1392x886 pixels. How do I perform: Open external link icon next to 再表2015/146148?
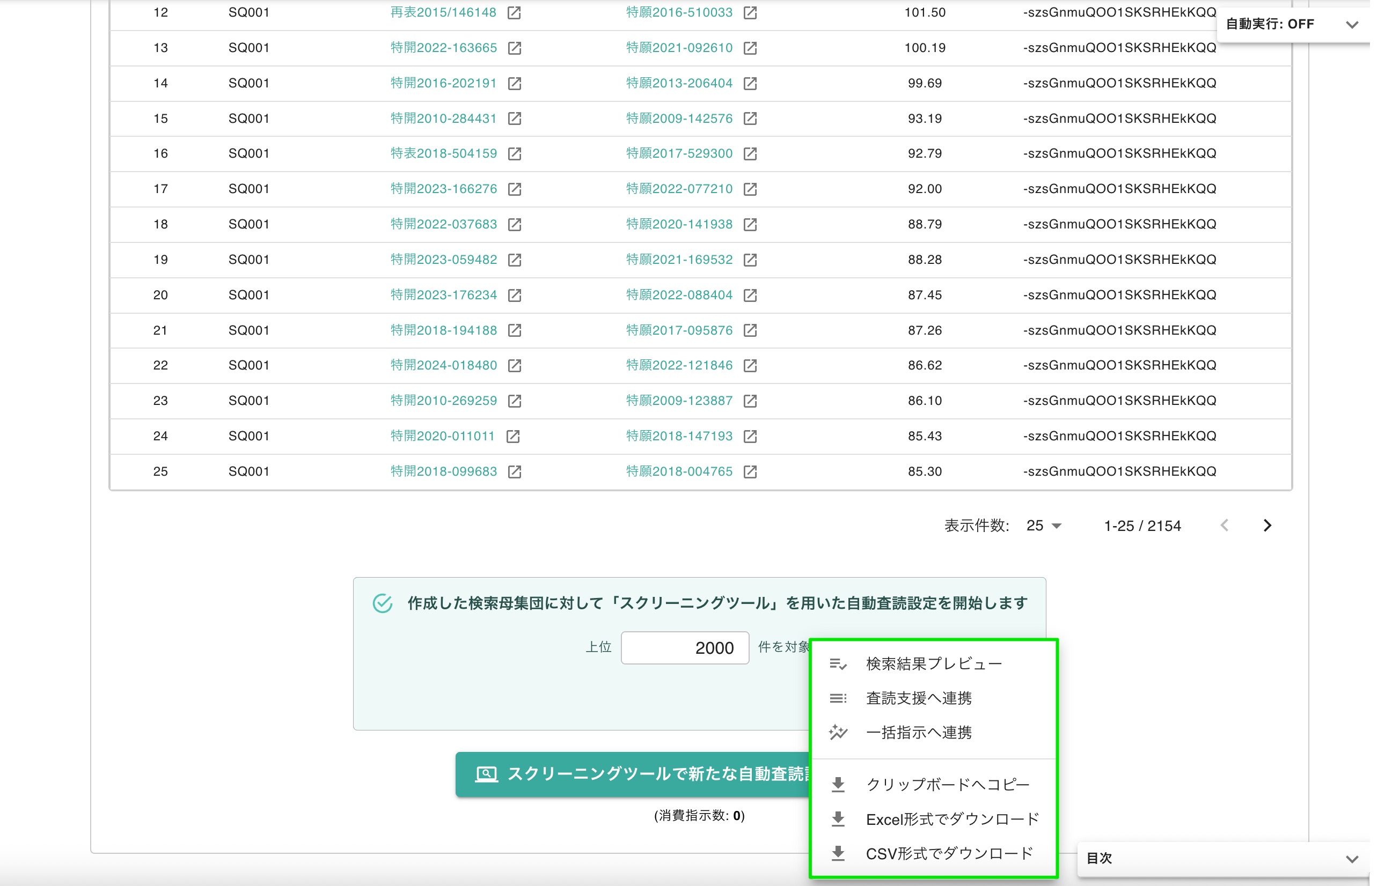(514, 13)
